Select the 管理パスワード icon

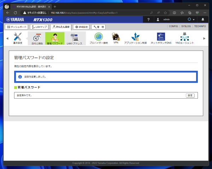point(55,39)
